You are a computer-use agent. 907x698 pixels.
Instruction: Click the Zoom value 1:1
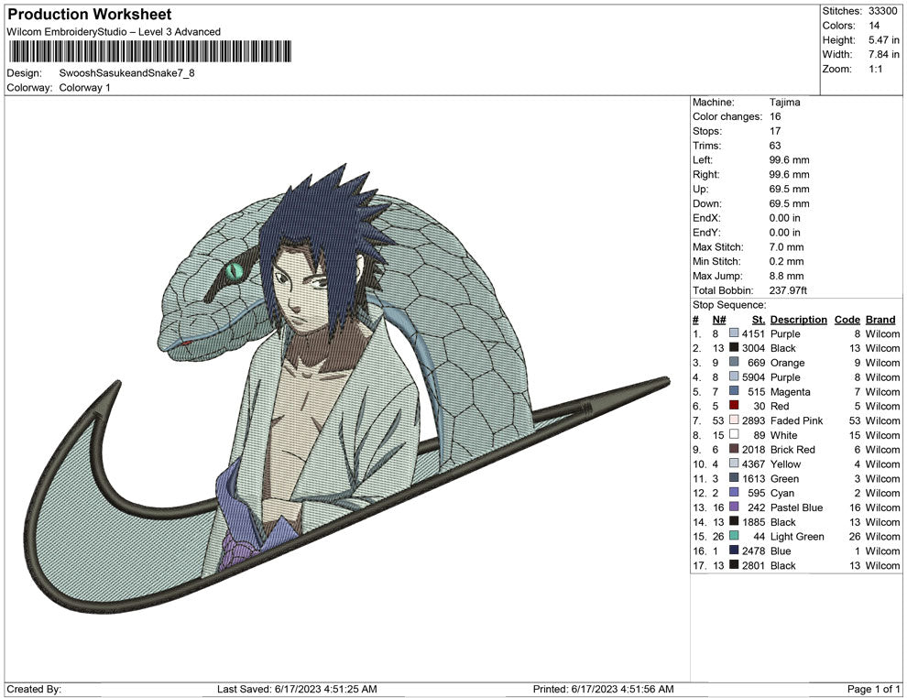(x=875, y=69)
